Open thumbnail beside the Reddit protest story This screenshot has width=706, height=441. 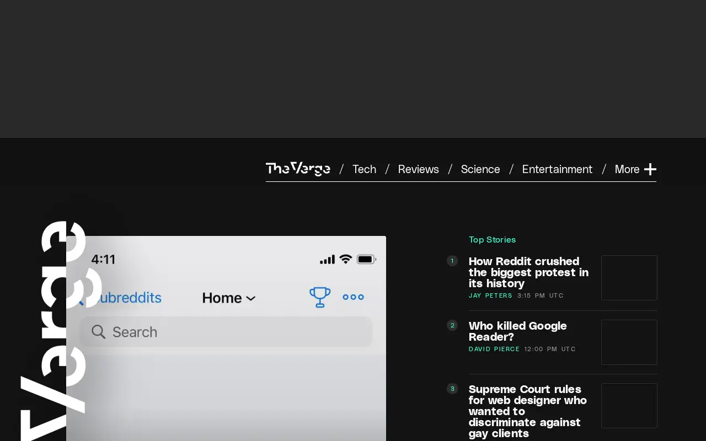pos(629,278)
